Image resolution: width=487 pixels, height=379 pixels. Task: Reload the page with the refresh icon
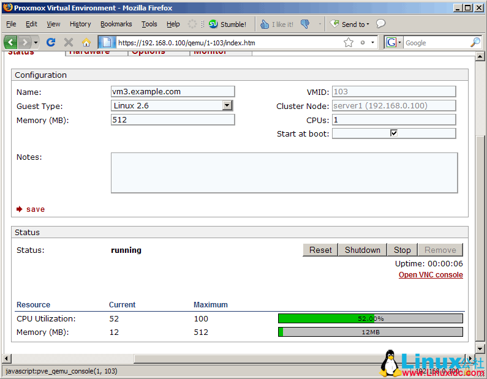coord(51,42)
